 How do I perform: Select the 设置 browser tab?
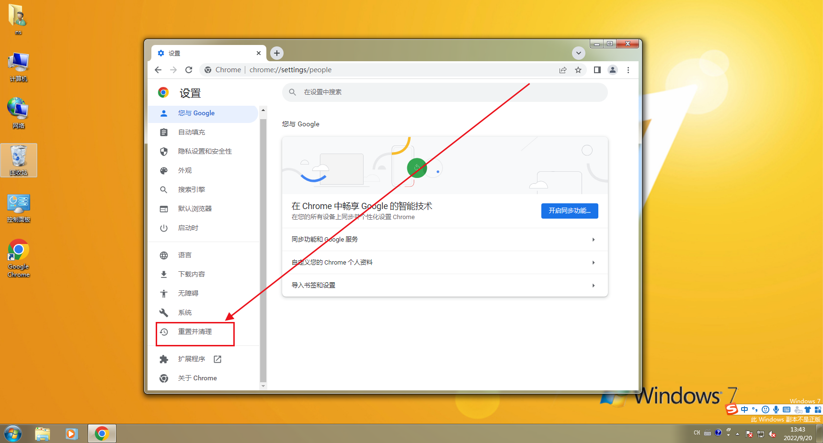pyautogui.click(x=209, y=53)
